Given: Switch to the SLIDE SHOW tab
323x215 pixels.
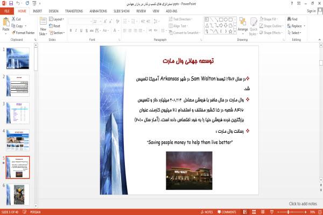Looking at the screenshot, I should click(122, 11).
